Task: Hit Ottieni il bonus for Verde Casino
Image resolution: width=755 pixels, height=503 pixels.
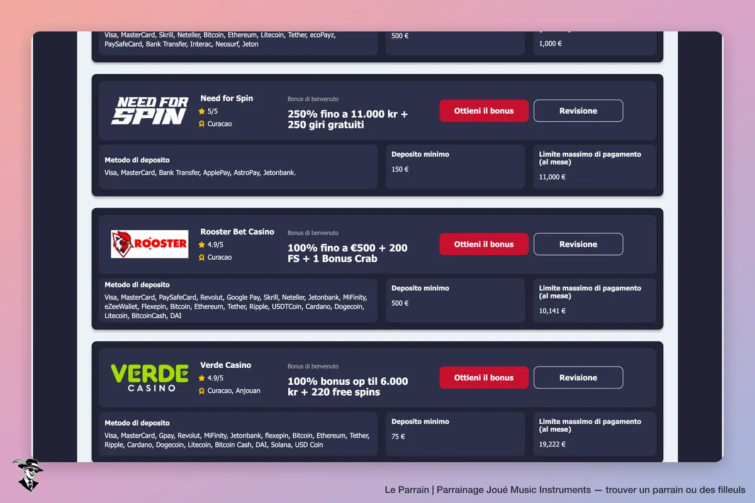Action: coord(484,378)
